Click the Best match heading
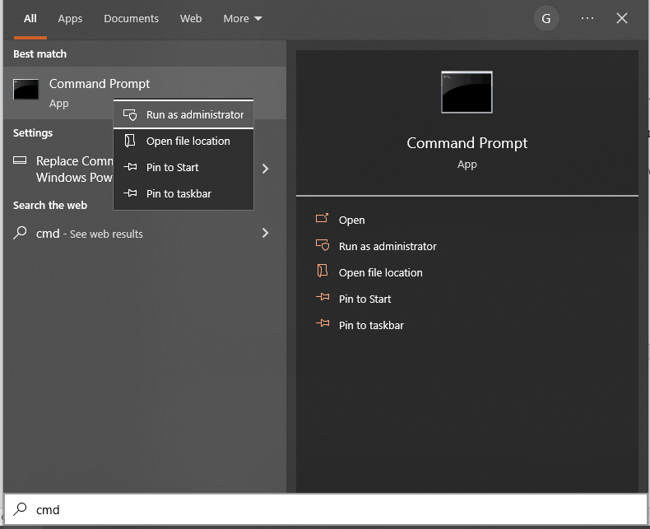 coord(39,54)
